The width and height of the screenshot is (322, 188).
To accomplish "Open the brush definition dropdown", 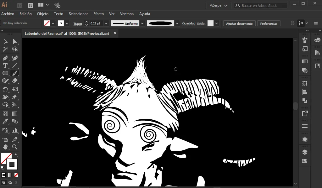I will (177, 23).
